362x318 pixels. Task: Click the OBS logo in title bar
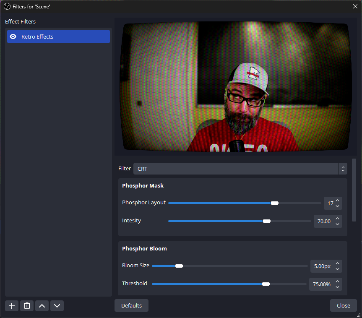click(7, 6)
